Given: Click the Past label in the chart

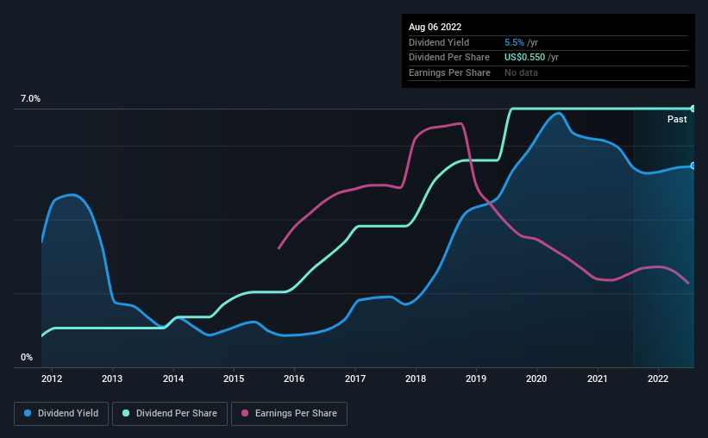Looking at the screenshot, I should click(x=677, y=119).
